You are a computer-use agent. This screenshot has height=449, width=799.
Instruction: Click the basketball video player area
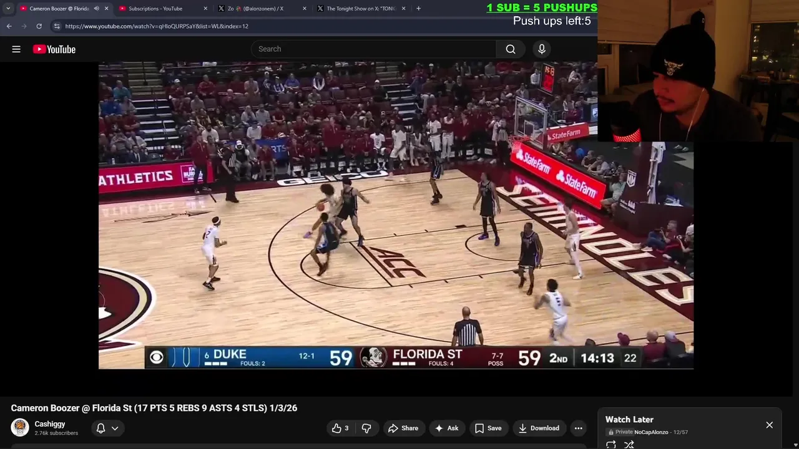(x=396, y=215)
